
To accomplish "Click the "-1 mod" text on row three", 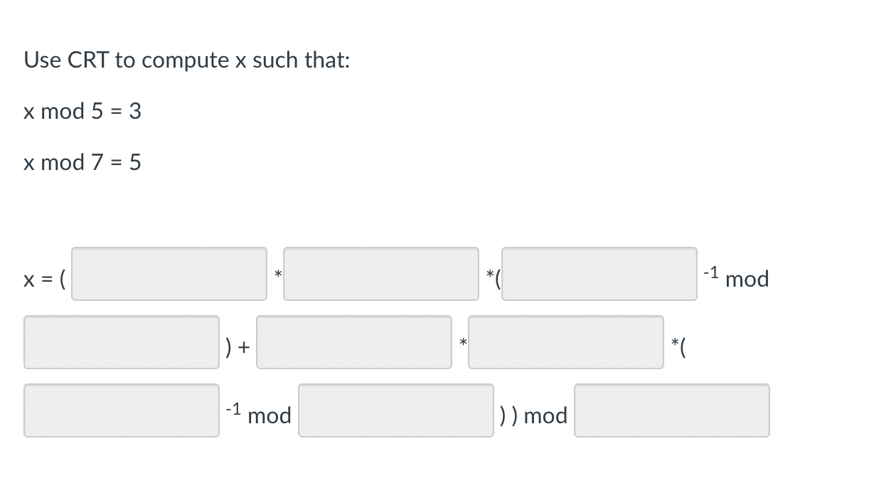I will 259,415.
